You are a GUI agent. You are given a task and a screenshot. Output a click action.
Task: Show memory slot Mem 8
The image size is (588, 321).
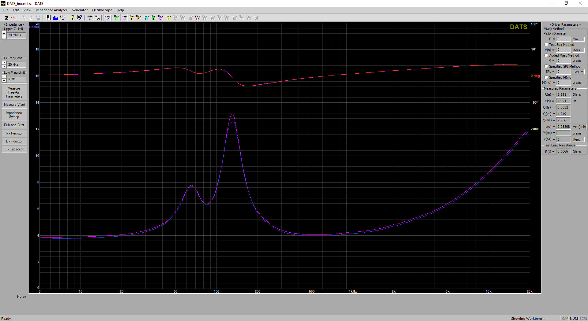pos(168,18)
